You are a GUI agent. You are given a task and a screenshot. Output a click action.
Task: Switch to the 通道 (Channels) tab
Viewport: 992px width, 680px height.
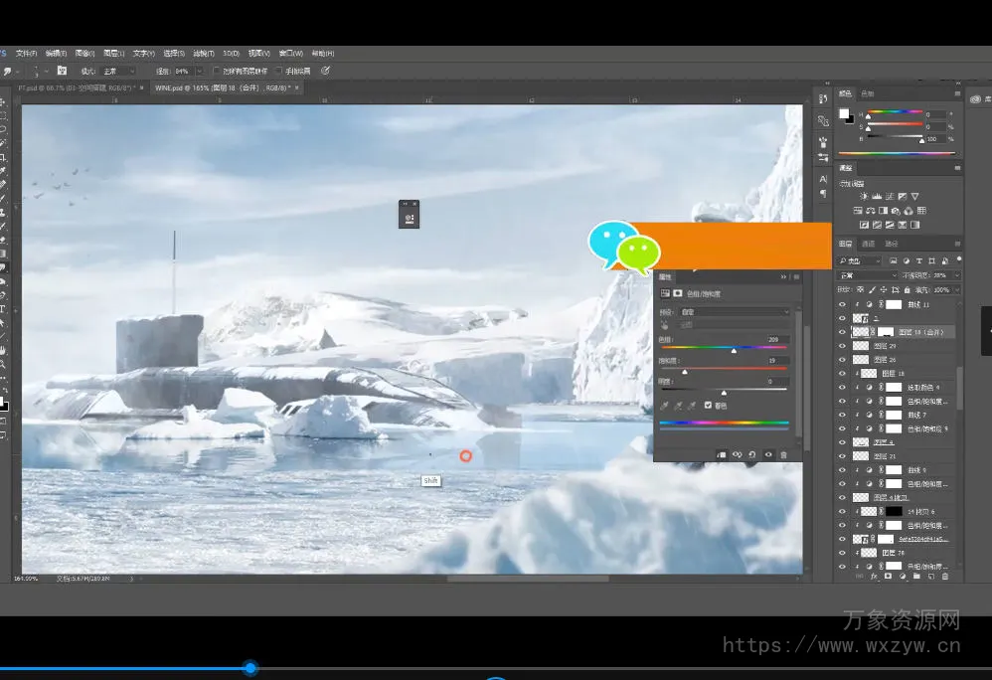[x=869, y=244]
